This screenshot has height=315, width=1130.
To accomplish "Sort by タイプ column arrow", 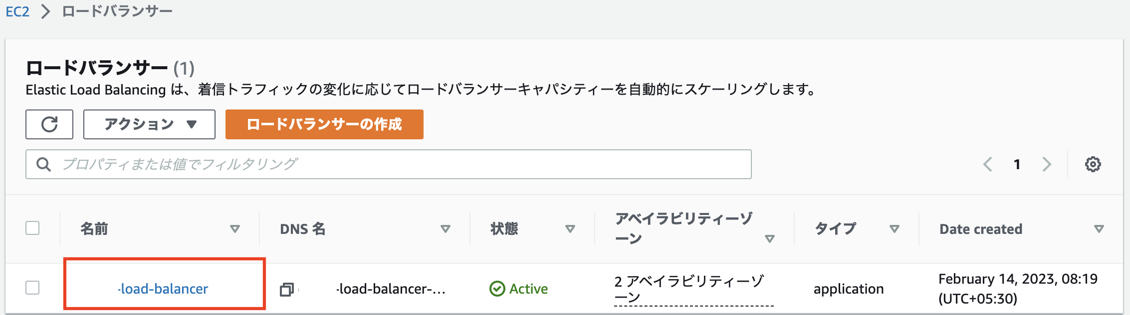I will [x=895, y=229].
